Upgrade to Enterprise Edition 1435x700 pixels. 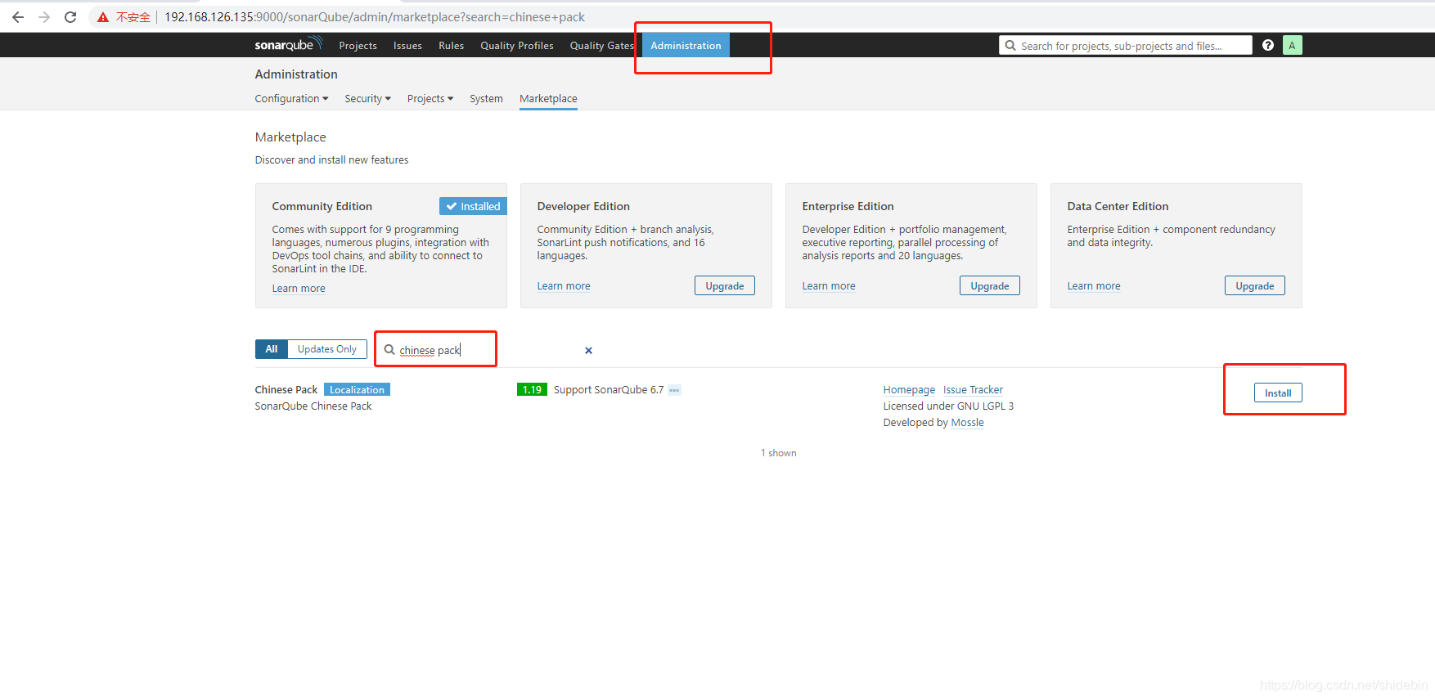click(990, 285)
